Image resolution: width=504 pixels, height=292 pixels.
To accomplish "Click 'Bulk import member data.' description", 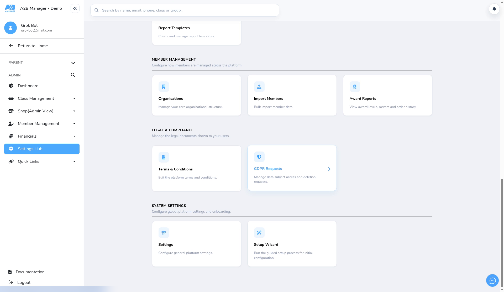I will (x=274, y=107).
